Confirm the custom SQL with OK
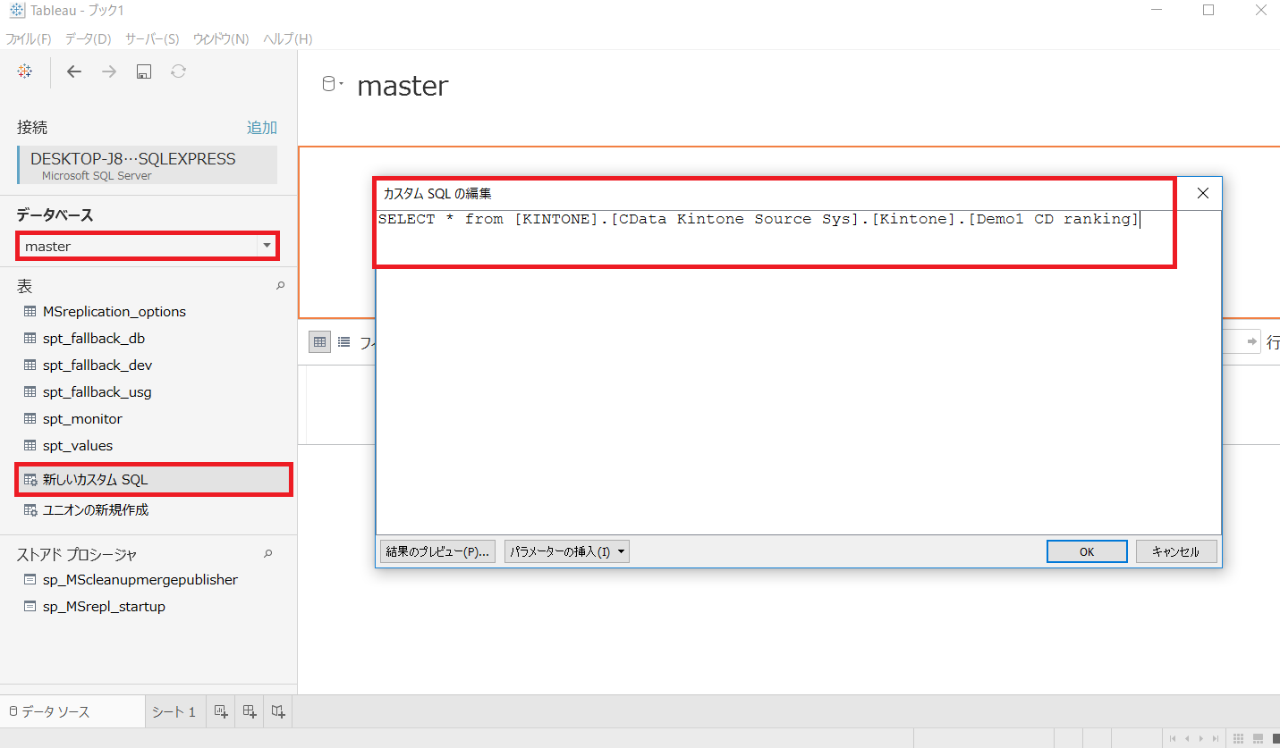The image size is (1280, 748). click(1086, 550)
